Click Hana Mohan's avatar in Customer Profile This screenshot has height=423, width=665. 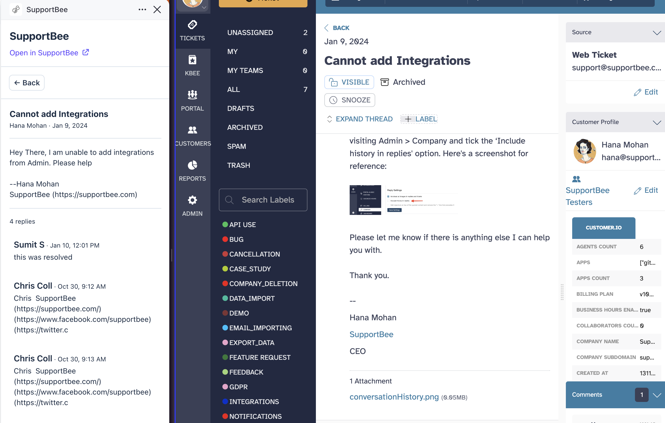coord(584,151)
